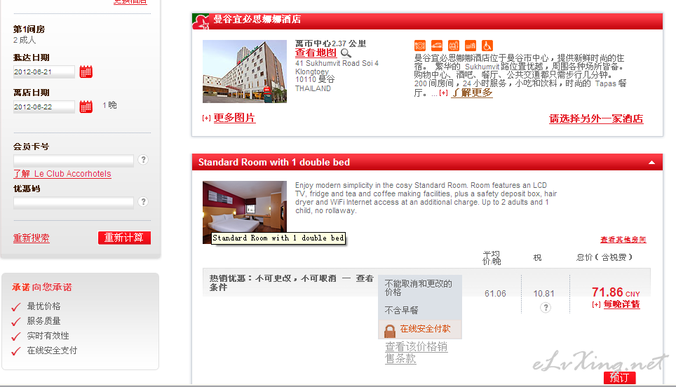Expand hotel description with [+] 了解更多
The height and width of the screenshot is (387, 676).
443,93
